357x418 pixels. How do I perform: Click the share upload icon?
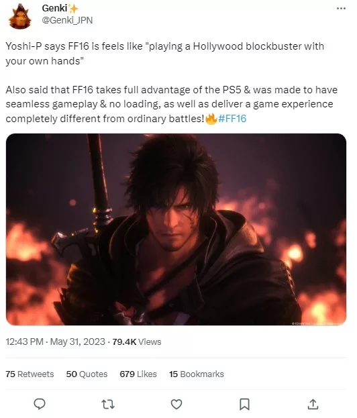tap(313, 404)
